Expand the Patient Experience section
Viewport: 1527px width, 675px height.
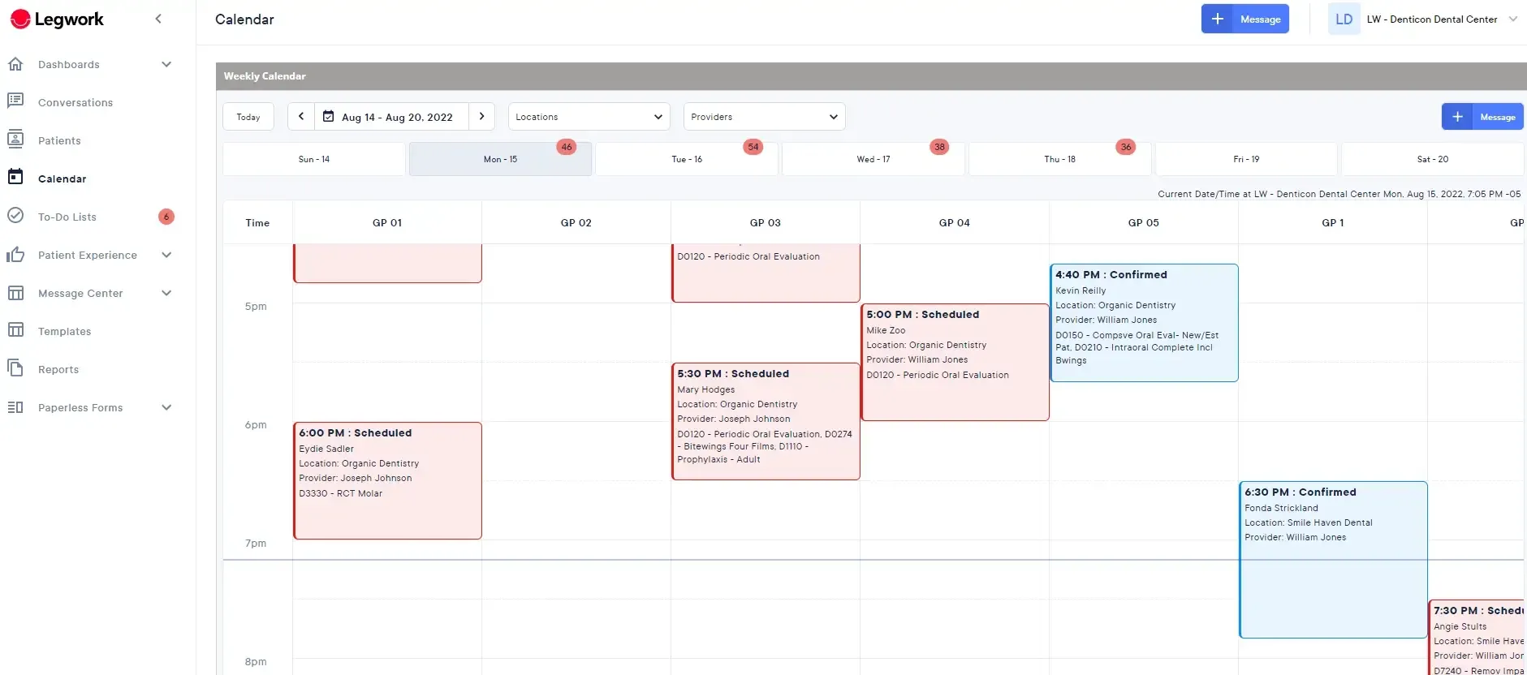click(x=166, y=255)
